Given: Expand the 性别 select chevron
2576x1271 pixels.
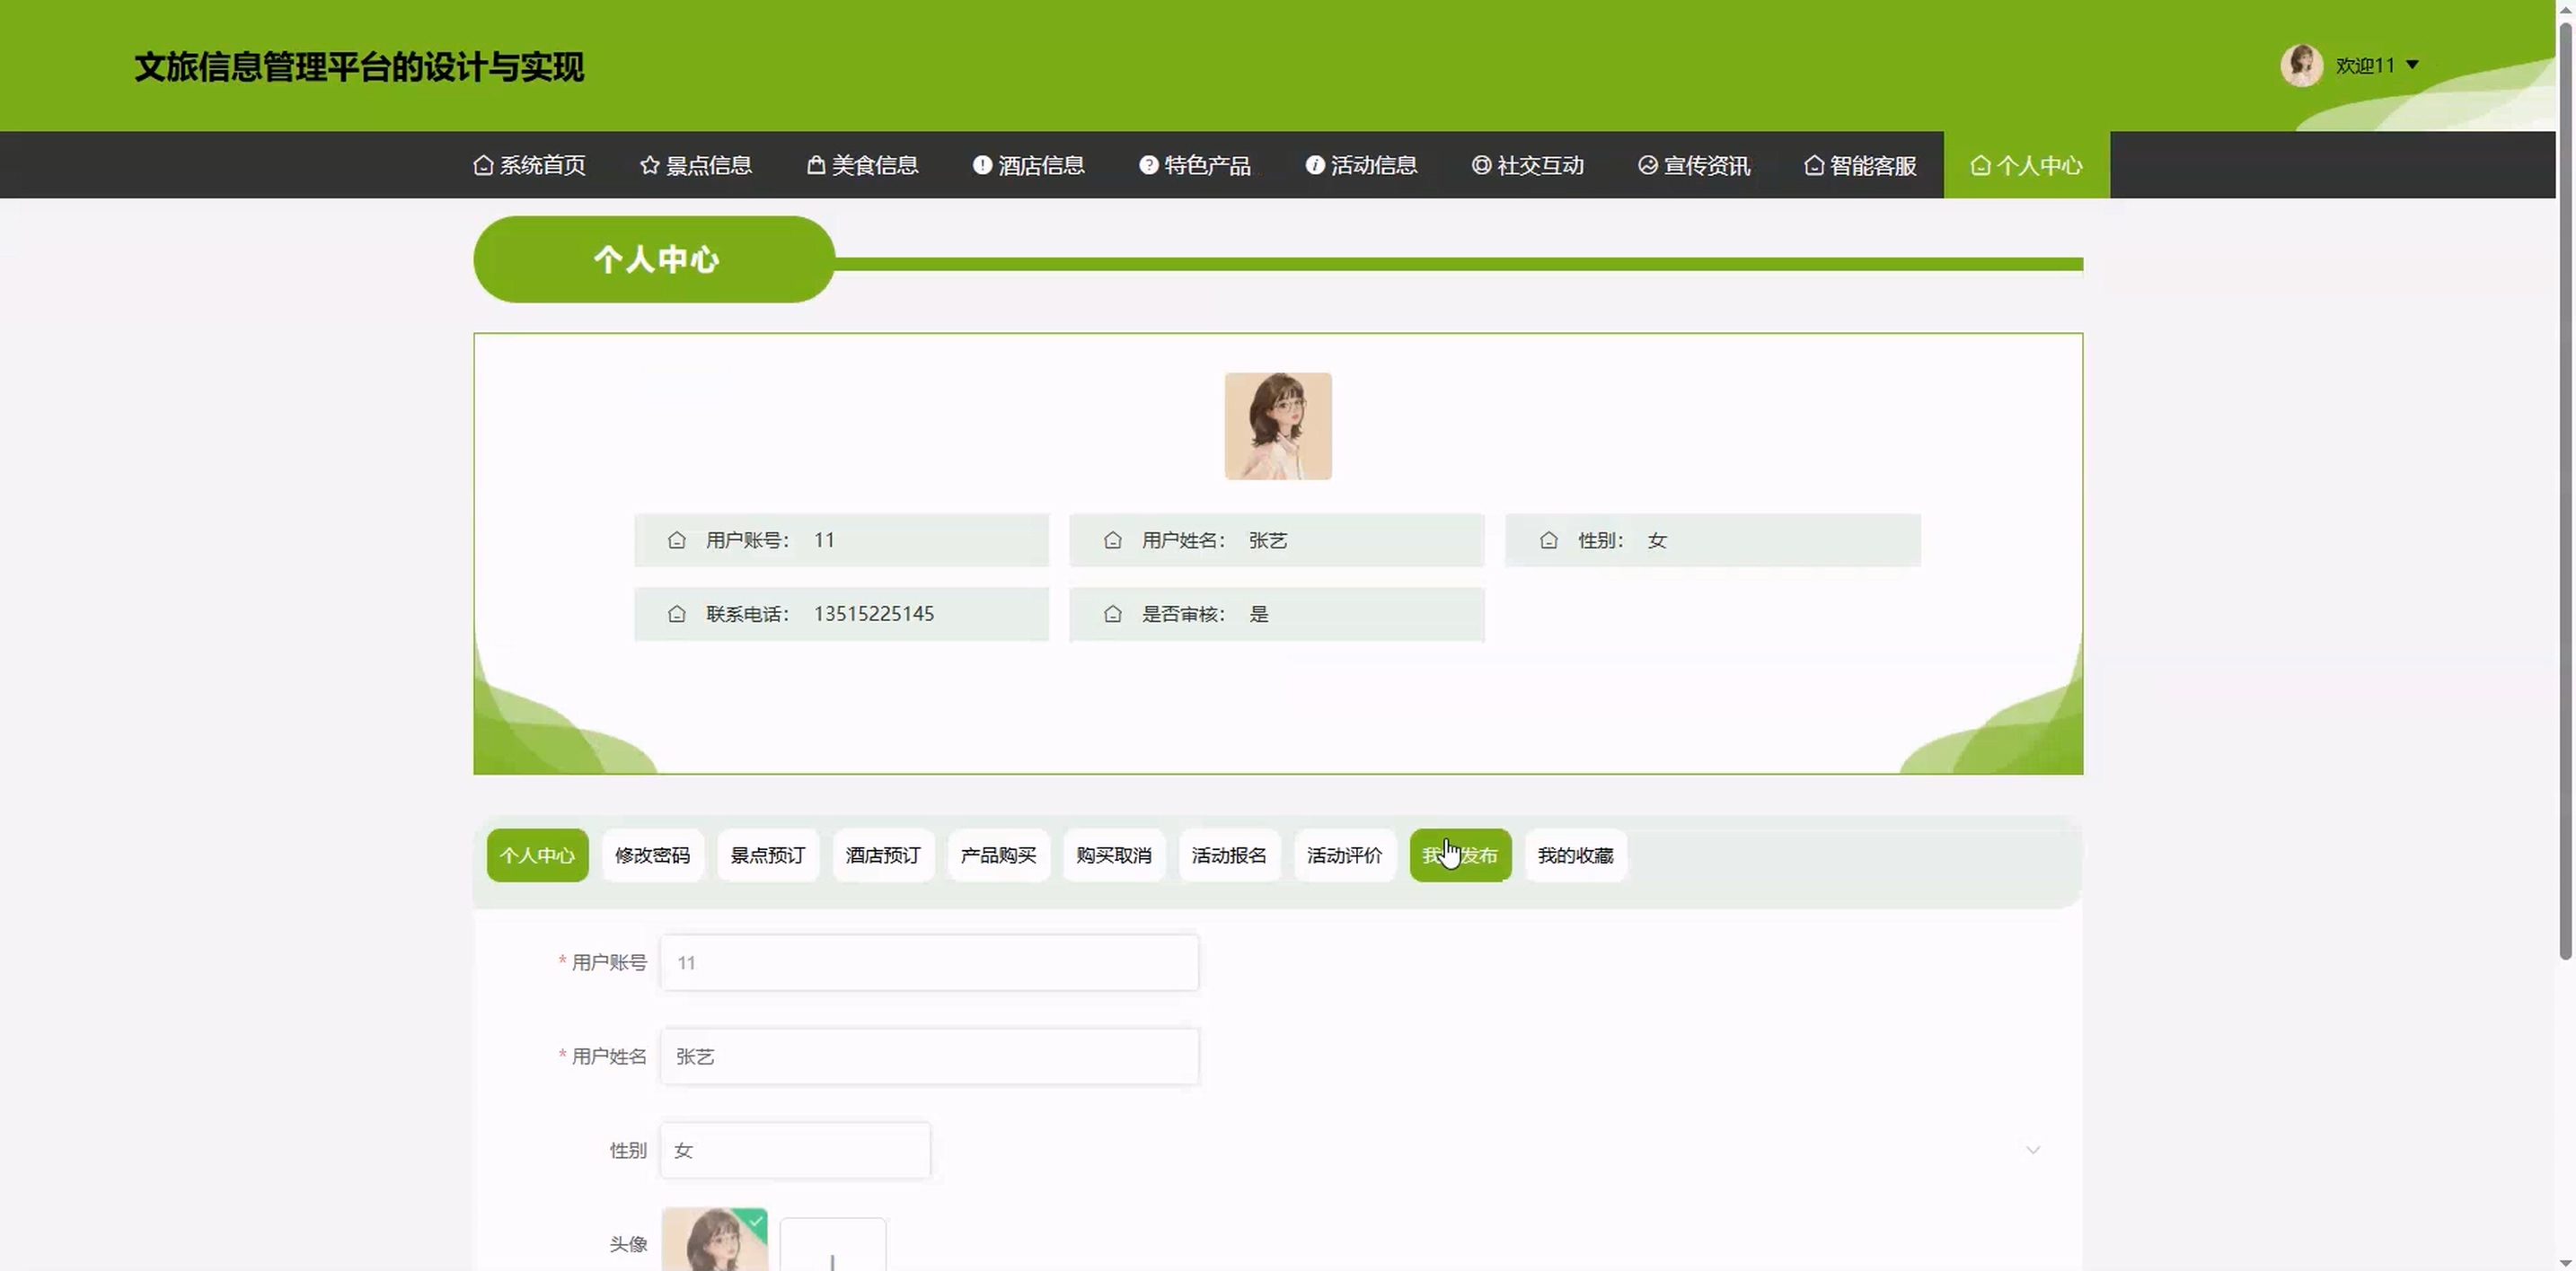Looking at the screenshot, I should click(x=2032, y=1150).
